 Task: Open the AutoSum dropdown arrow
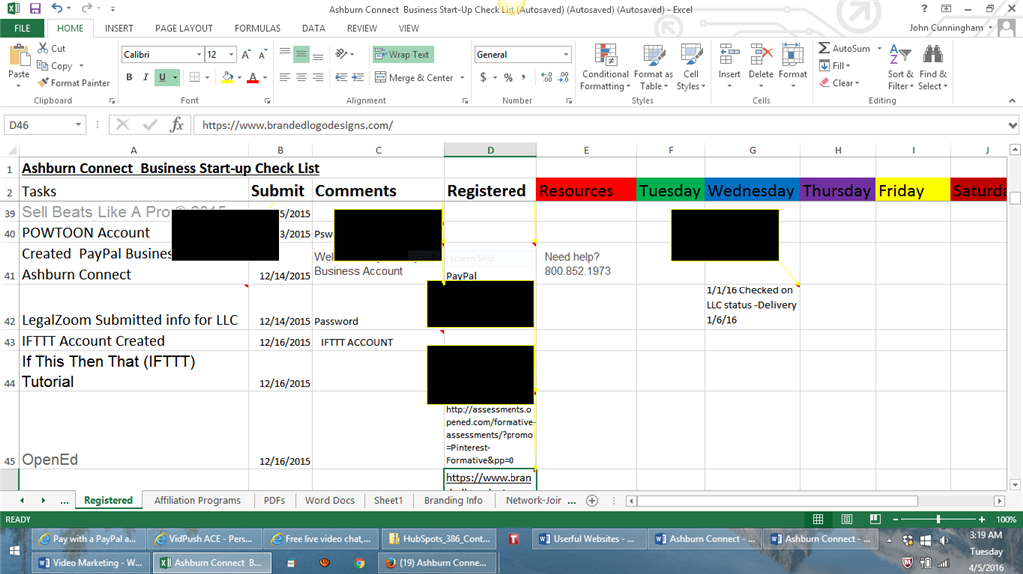pos(879,48)
